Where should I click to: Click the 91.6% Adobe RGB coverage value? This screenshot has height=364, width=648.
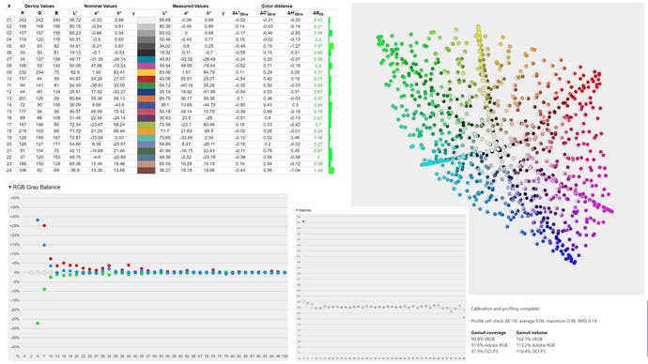489,345
